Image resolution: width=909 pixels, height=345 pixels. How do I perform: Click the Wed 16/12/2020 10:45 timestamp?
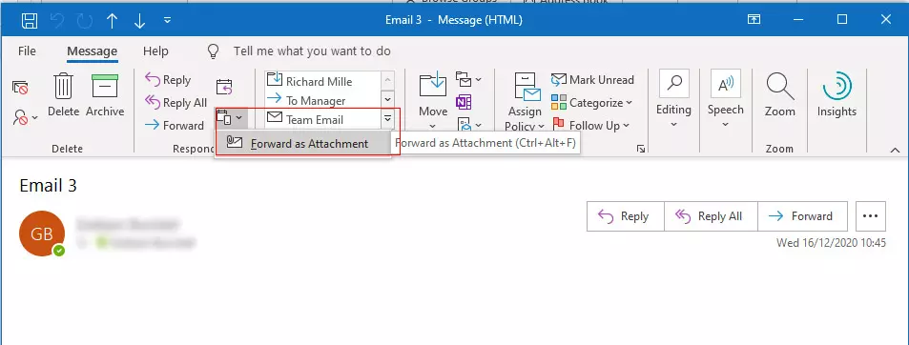(832, 243)
